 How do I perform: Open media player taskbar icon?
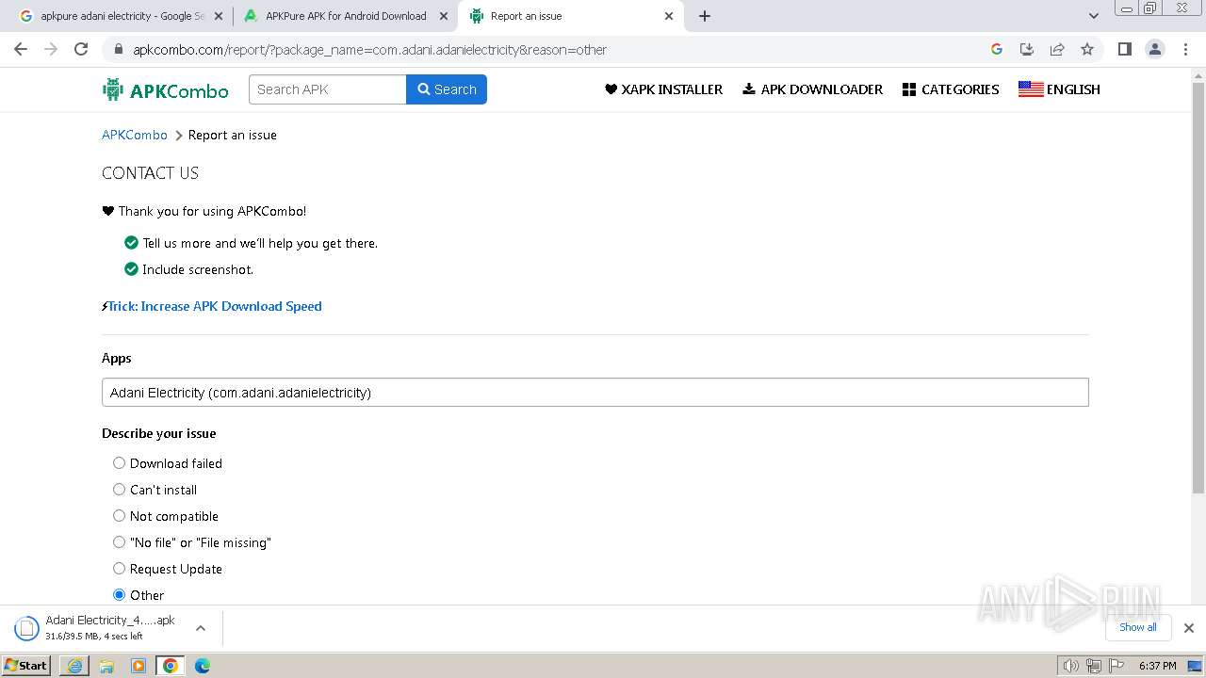pos(139,666)
